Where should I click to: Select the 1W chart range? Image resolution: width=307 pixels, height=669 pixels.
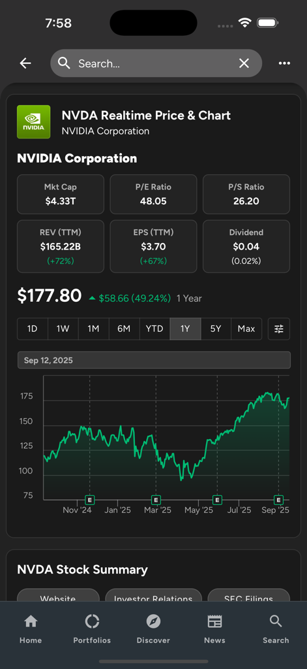(63, 329)
